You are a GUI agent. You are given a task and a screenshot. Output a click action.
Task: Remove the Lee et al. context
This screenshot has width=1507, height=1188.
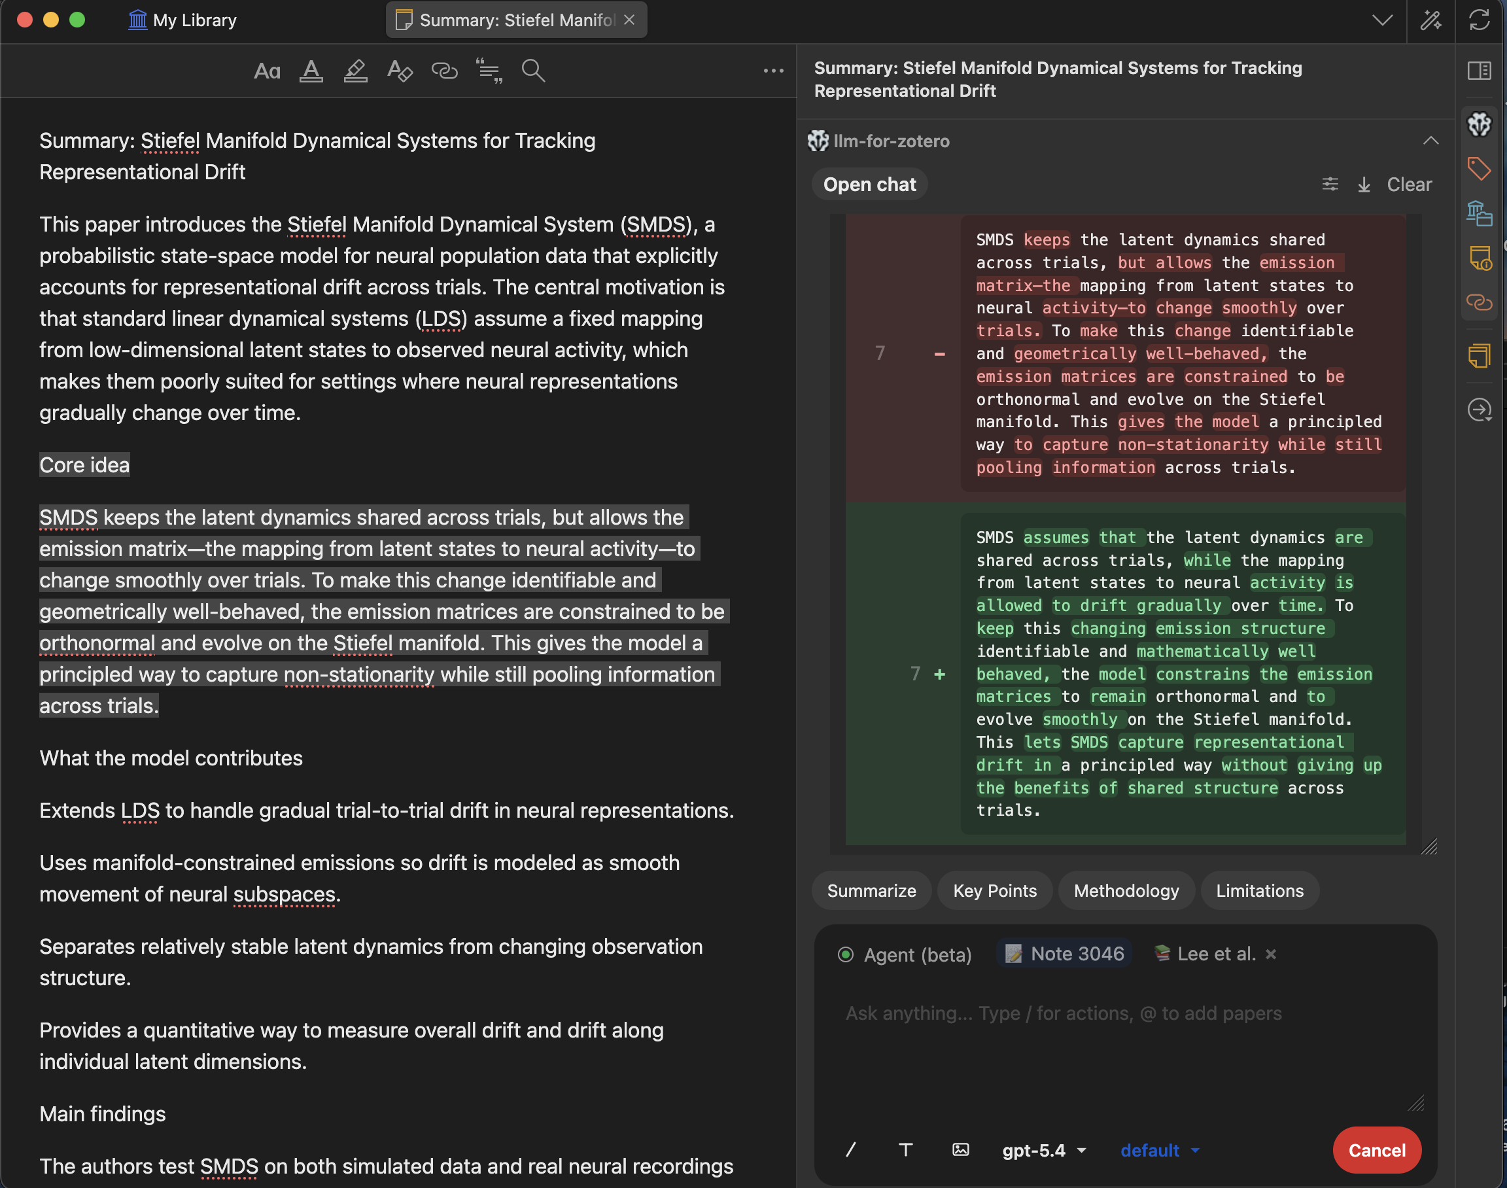pyautogui.click(x=1271, y=954)
